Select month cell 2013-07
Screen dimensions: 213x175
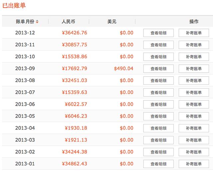(x=25, y=92)
